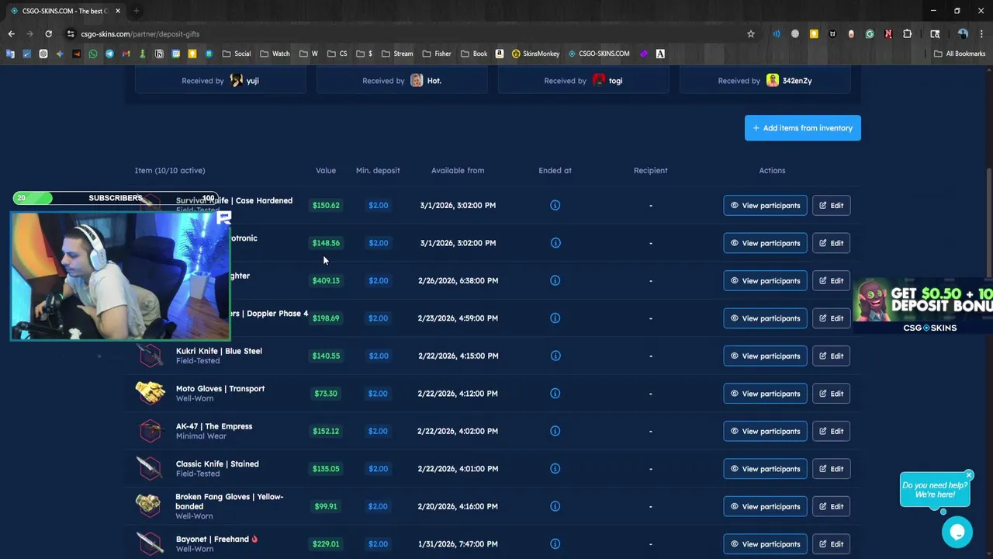Reload the page
This screenshot has height=559, width=993.
pyautogui.click(x=48, y=34)
